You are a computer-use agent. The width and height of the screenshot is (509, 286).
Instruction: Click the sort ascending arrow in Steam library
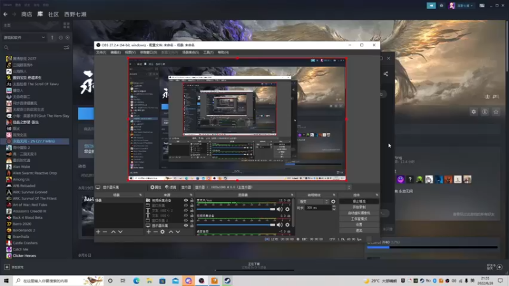coord(52,37)
